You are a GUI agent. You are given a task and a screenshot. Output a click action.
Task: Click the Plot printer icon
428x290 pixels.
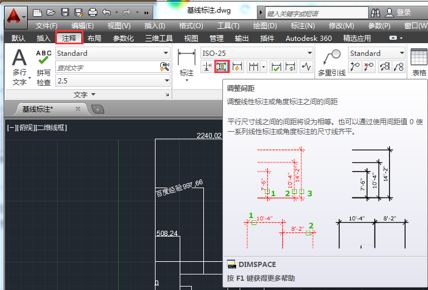[93, 13]
